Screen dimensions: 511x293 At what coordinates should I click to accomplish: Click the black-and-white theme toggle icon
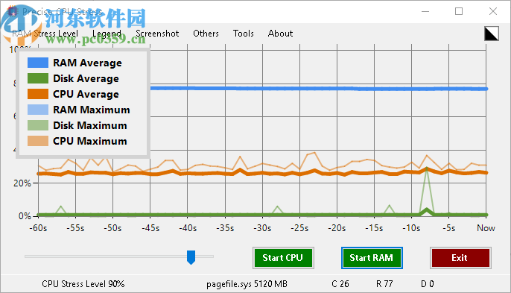[x=491, y=34]
